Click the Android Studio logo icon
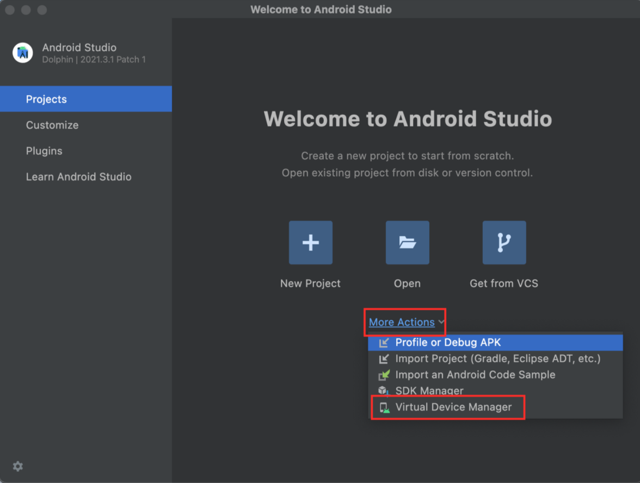This screenshot has height=483, width=640. [x=22, y=53]
